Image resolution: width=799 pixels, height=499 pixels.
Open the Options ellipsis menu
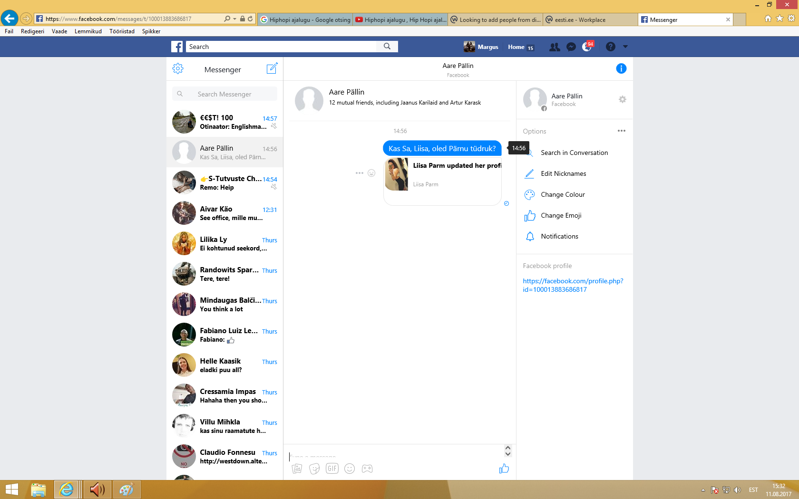[621, 131]
